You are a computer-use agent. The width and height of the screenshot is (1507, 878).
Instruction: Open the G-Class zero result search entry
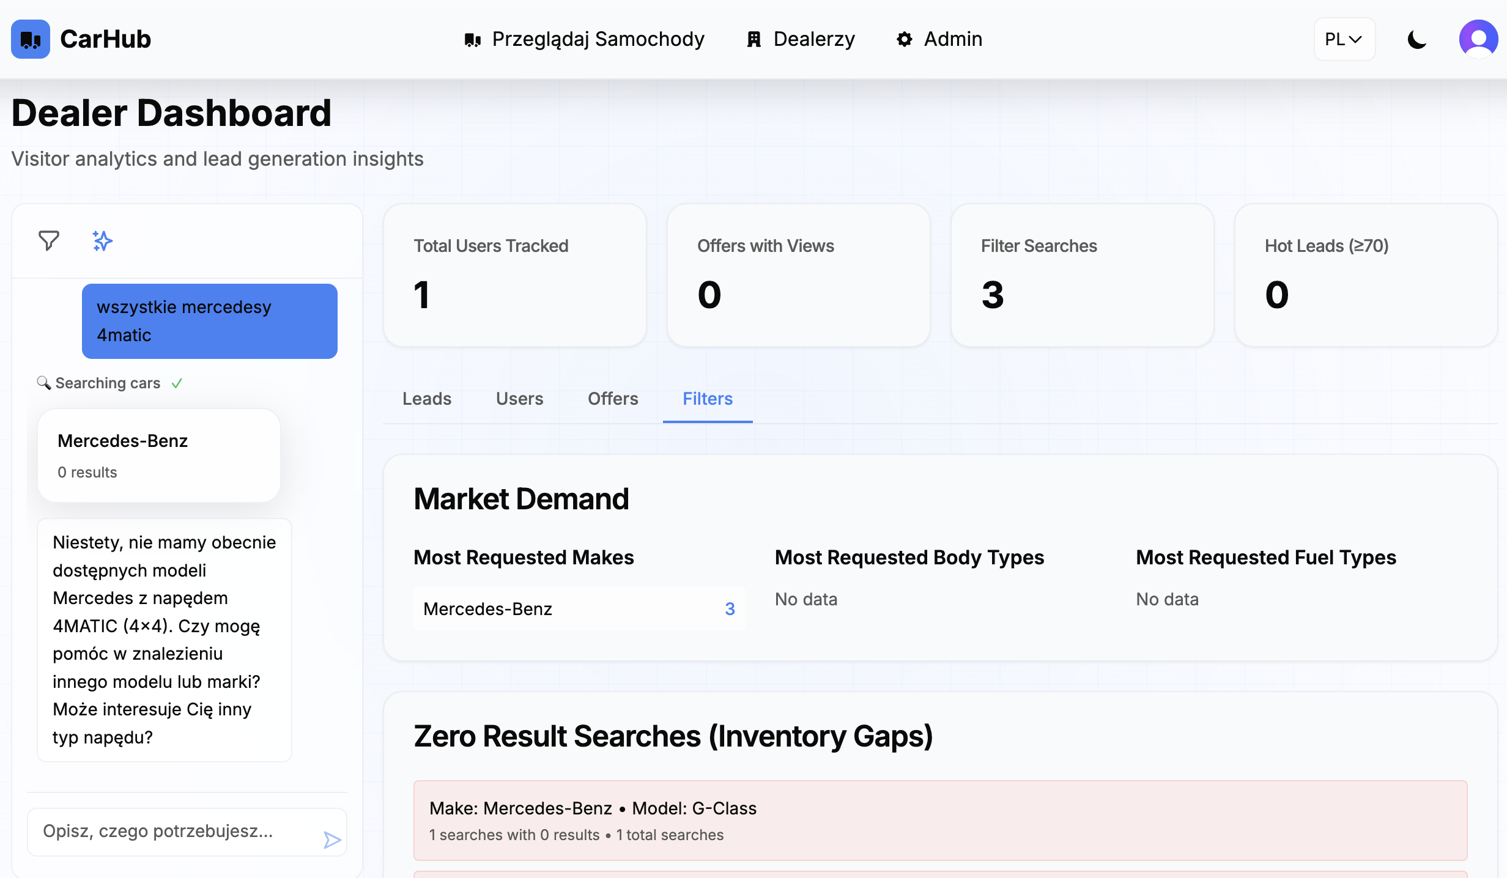click(940, 820)
